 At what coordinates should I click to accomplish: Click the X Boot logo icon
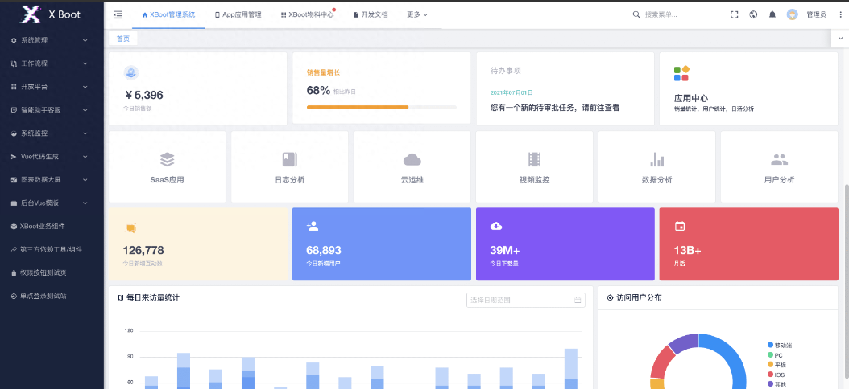point(31,14)
